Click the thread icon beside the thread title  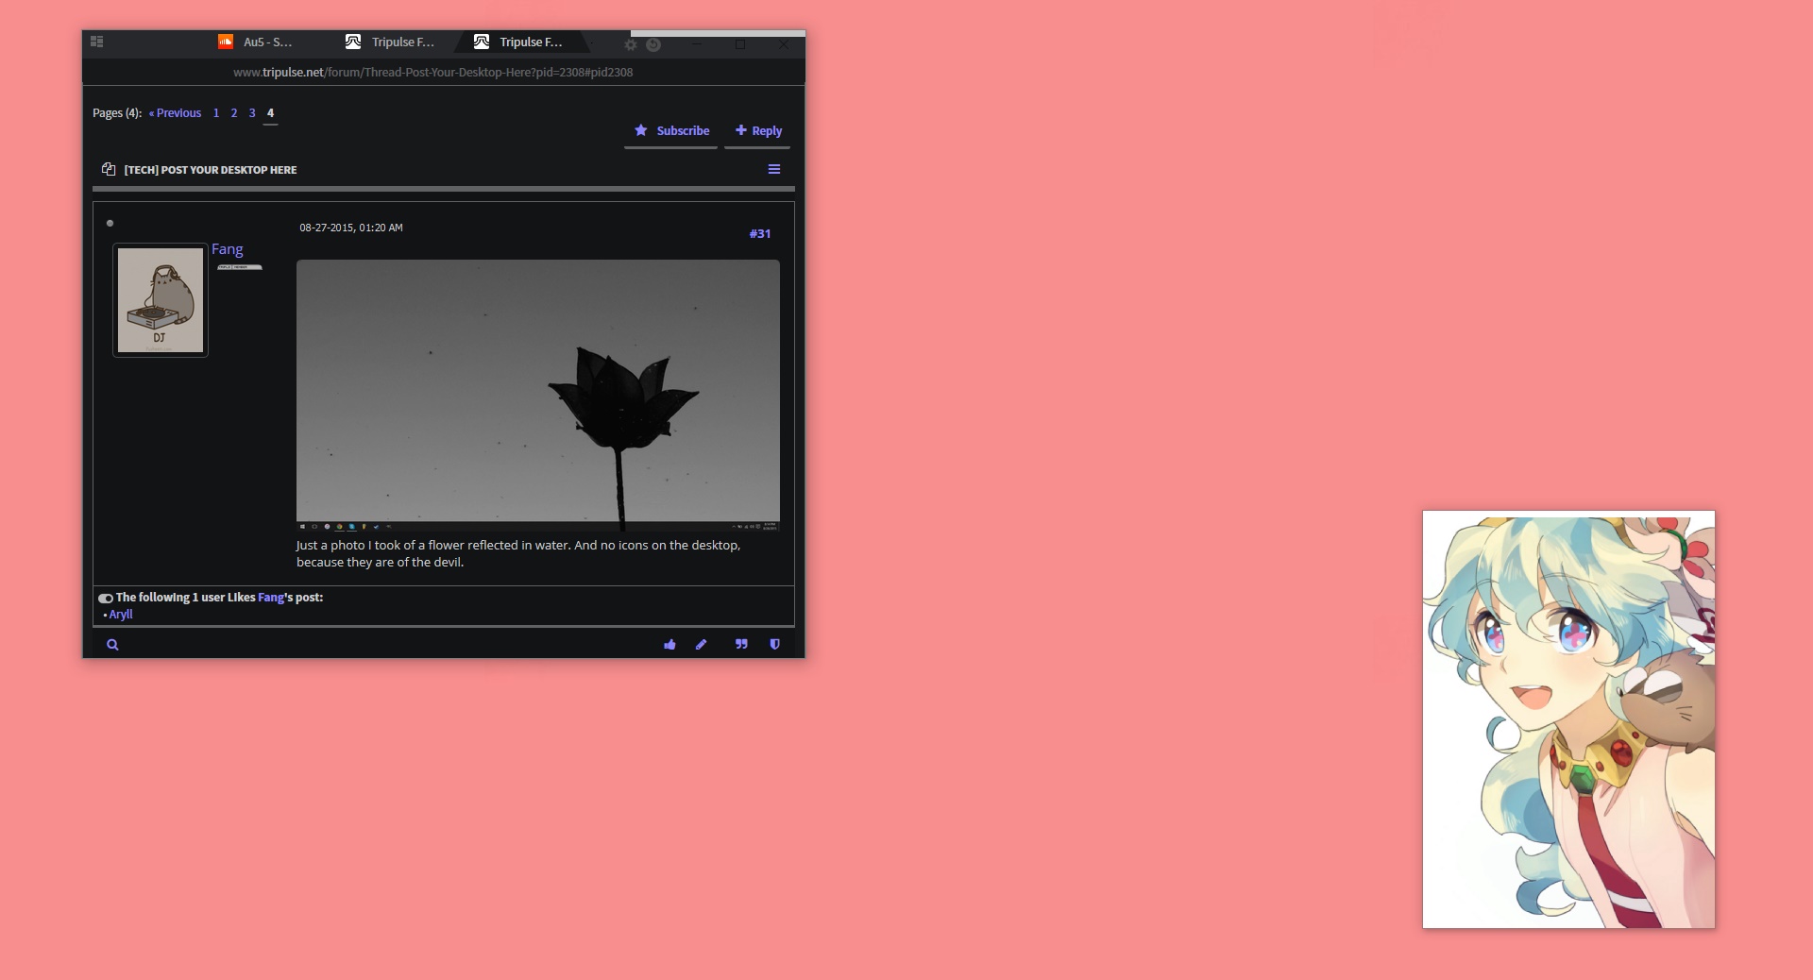coord(109,169)
